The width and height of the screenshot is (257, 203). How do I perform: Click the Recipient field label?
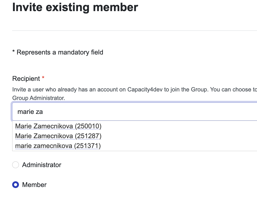click(26, 79)
